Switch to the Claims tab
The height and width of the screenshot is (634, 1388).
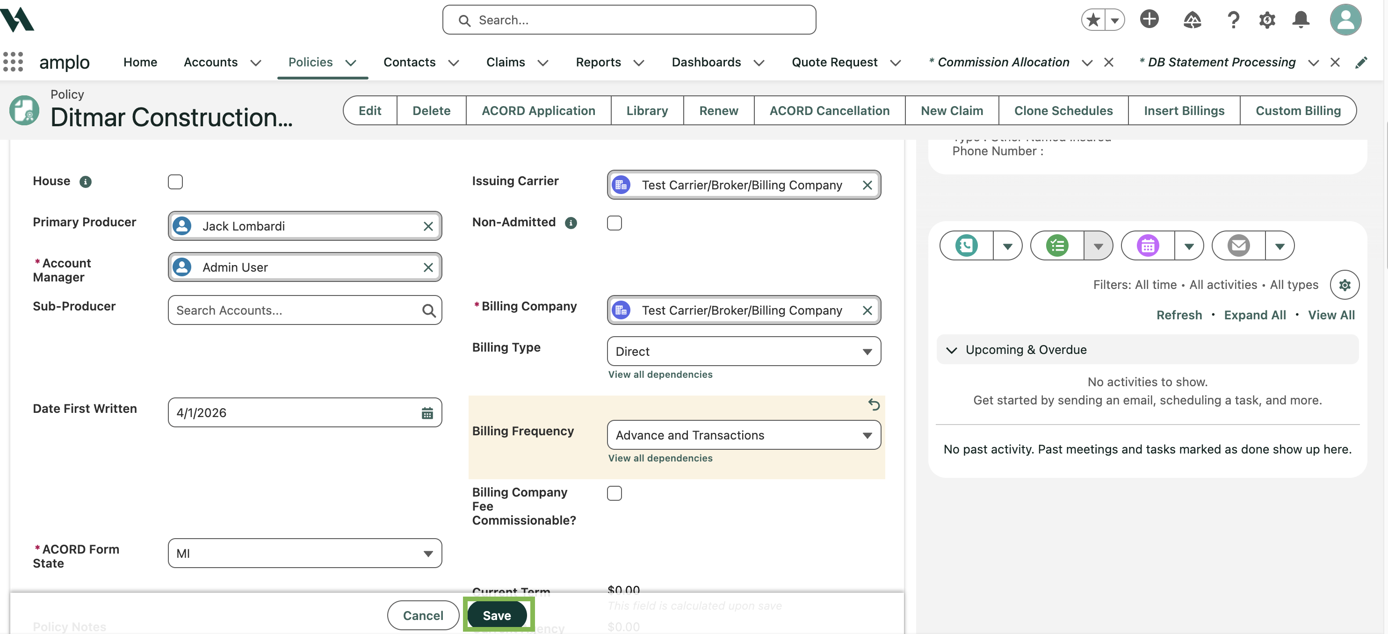coord(506,63)
